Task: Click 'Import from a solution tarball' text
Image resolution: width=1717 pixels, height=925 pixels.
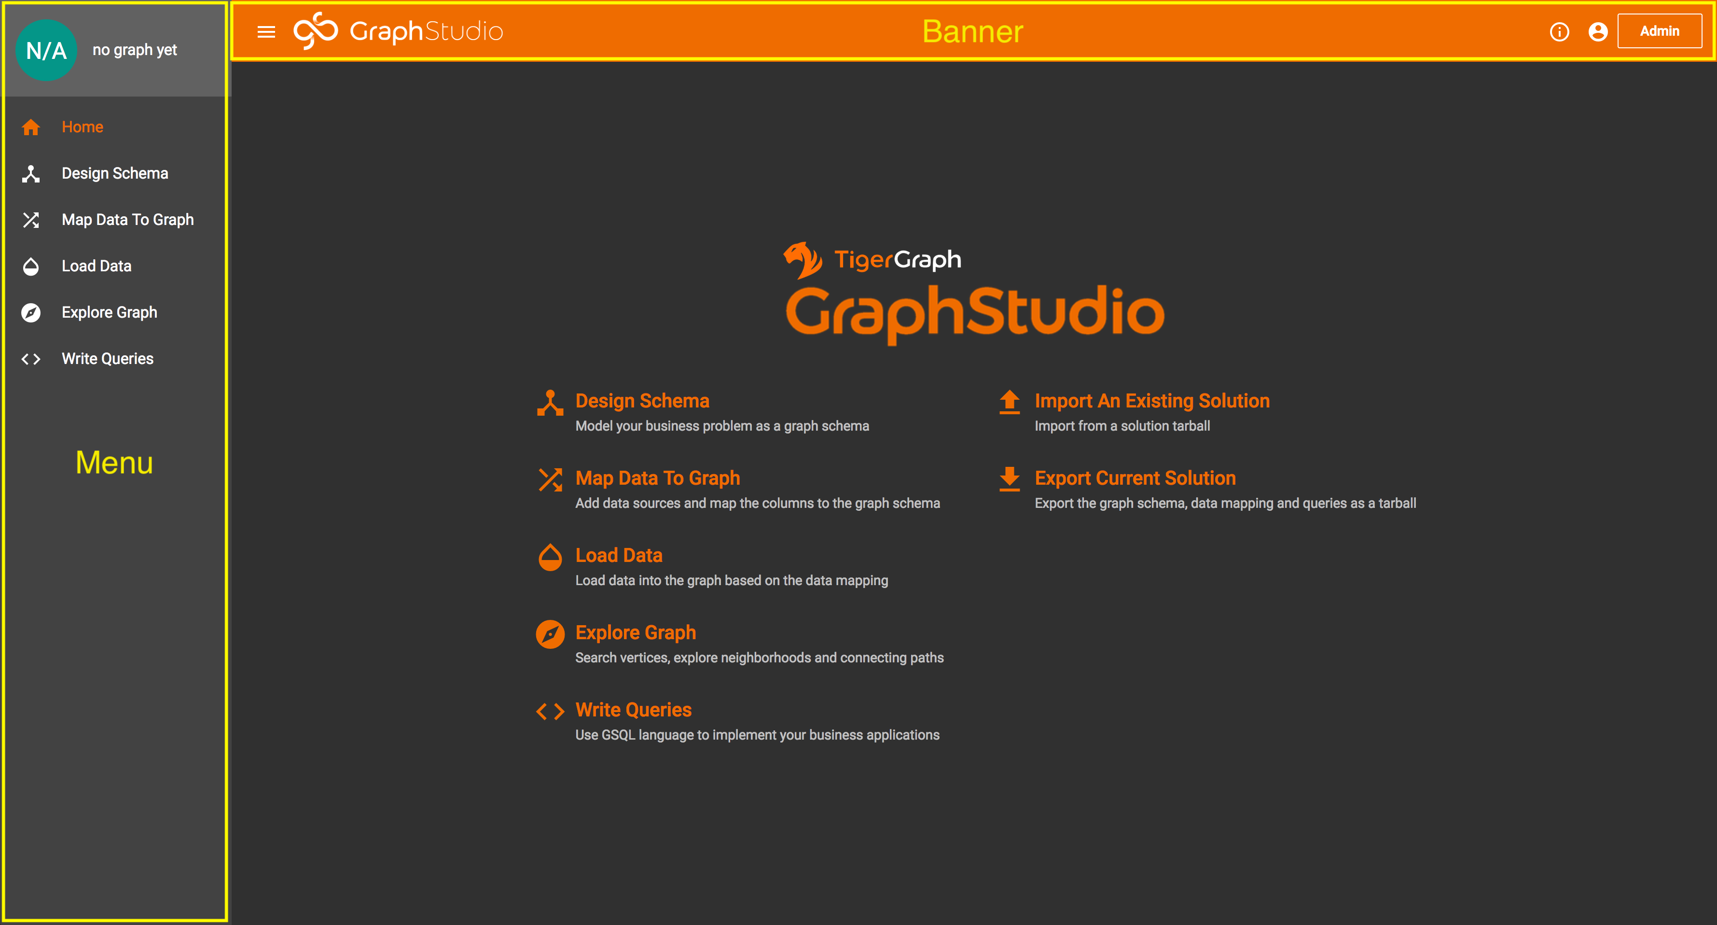Action: 1122,426
